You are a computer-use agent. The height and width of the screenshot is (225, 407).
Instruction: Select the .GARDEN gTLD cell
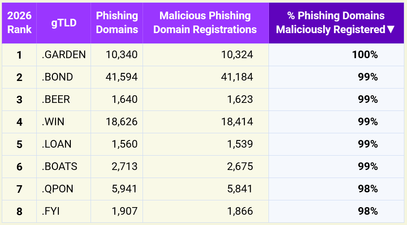click(64, 55)
